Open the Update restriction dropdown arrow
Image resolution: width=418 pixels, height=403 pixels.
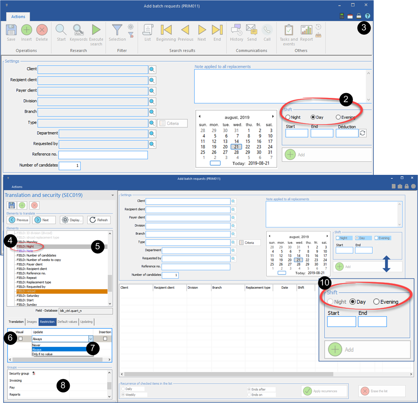[x=91, y=339]
